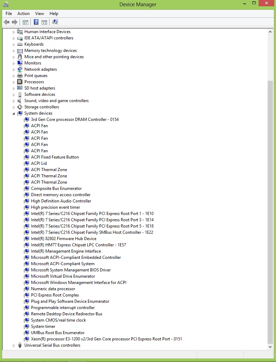Screen dimensions: 276x362
Task: Expand Universal Serial Bus controllers node
Action: [14, 346]
